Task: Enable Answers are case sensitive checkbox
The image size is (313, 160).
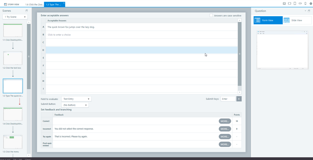Action: point(211,15)
